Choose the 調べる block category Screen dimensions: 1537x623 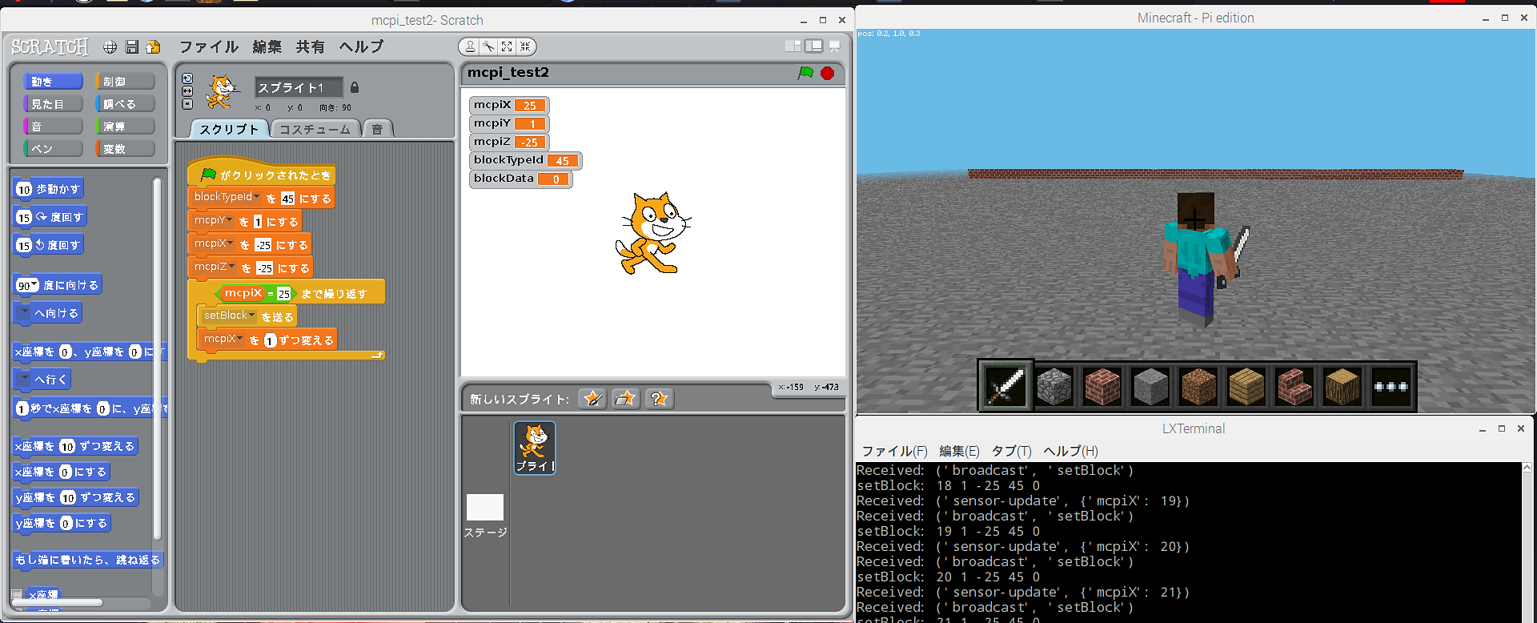pos(125,104)
